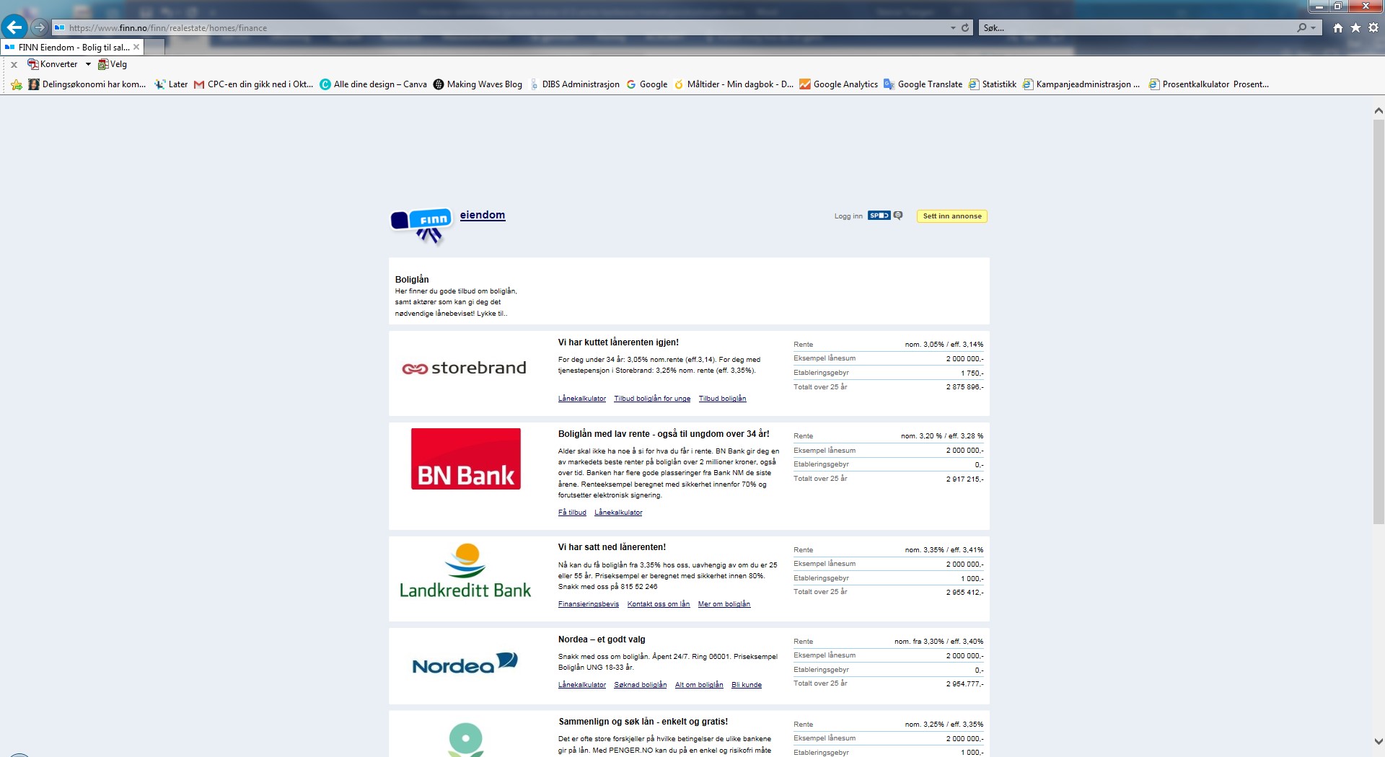1385x757 pixels.
Task: Click the messages speech bubble icon
Action: click(898, 216)
